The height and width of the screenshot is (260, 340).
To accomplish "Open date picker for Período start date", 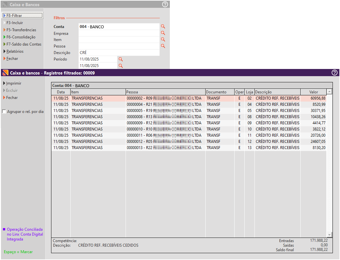I will point(121,59).
